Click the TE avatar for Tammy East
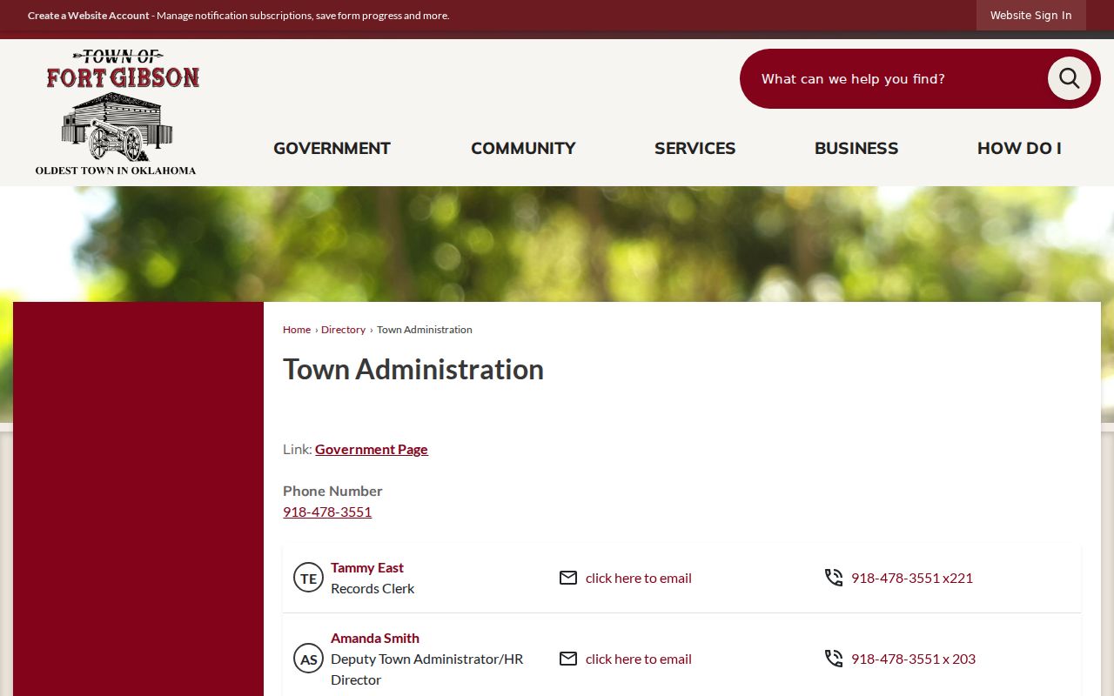This screenshot has width=1114, height=696. pos(308,578)
